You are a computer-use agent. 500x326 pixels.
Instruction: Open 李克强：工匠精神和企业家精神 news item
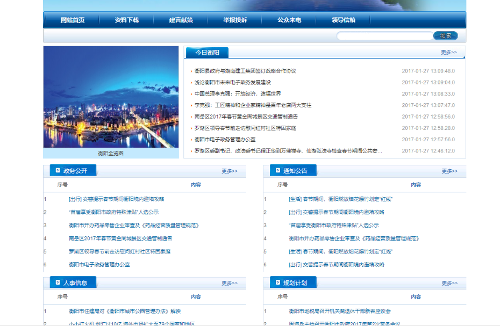point(253,105)
